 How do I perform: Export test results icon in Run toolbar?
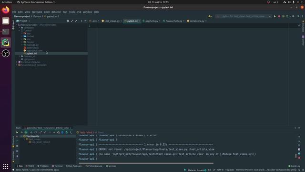point(67,132)
